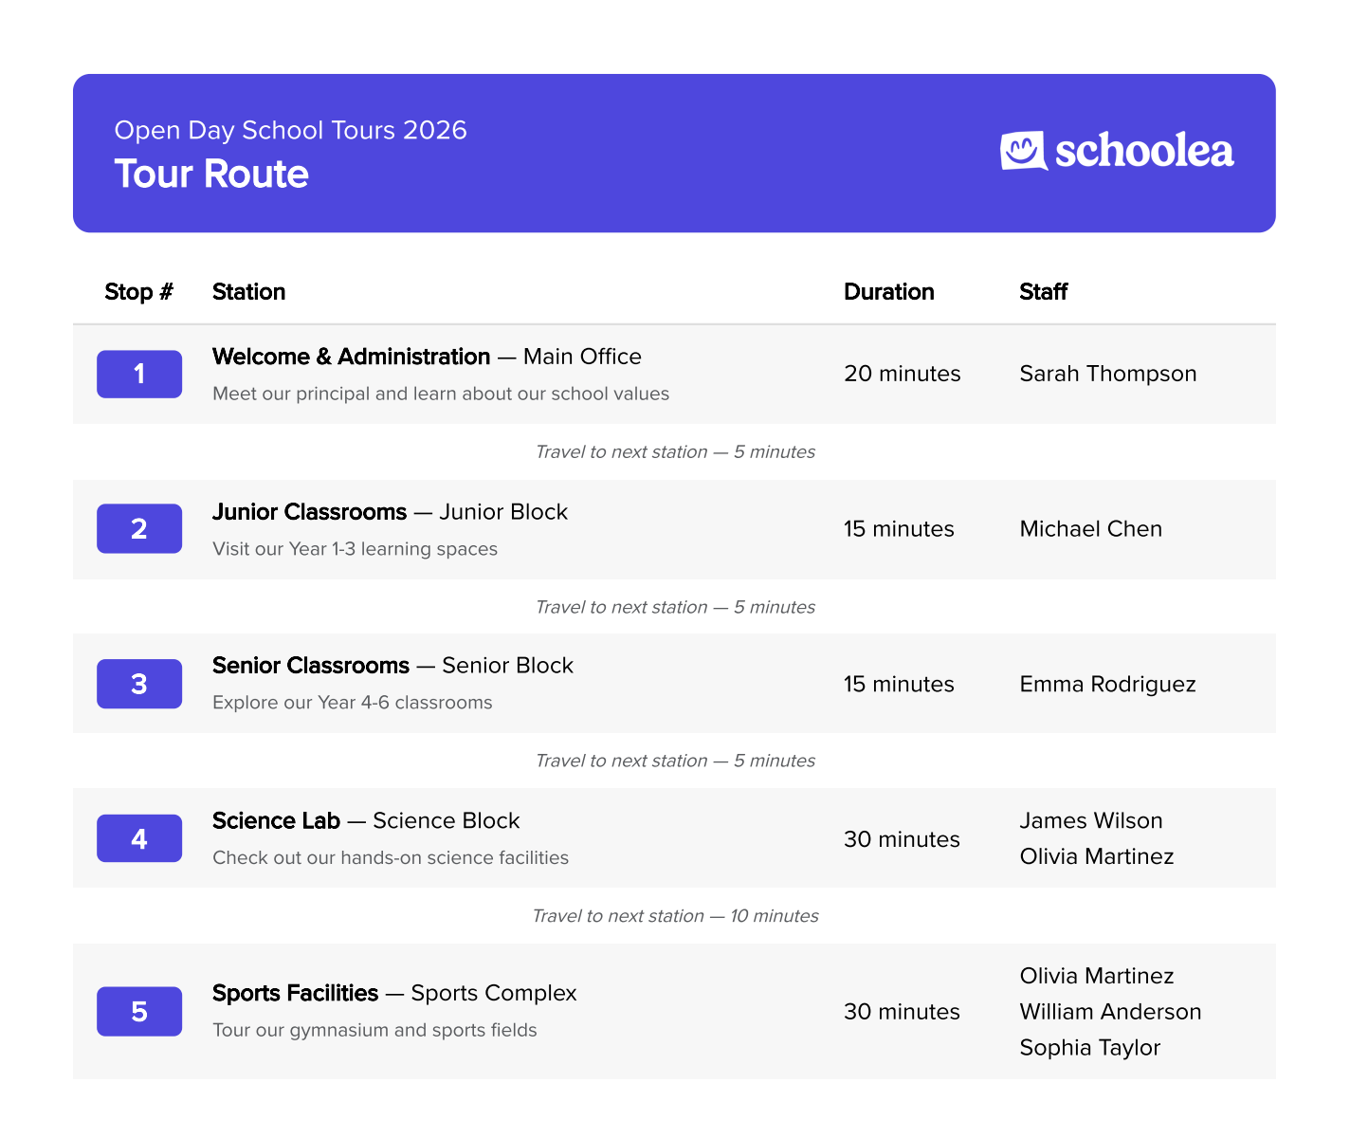Image resolution: width=1350 pixels, height=1138 pixels.
Task: Click the Duration column header
Action: 888,291
